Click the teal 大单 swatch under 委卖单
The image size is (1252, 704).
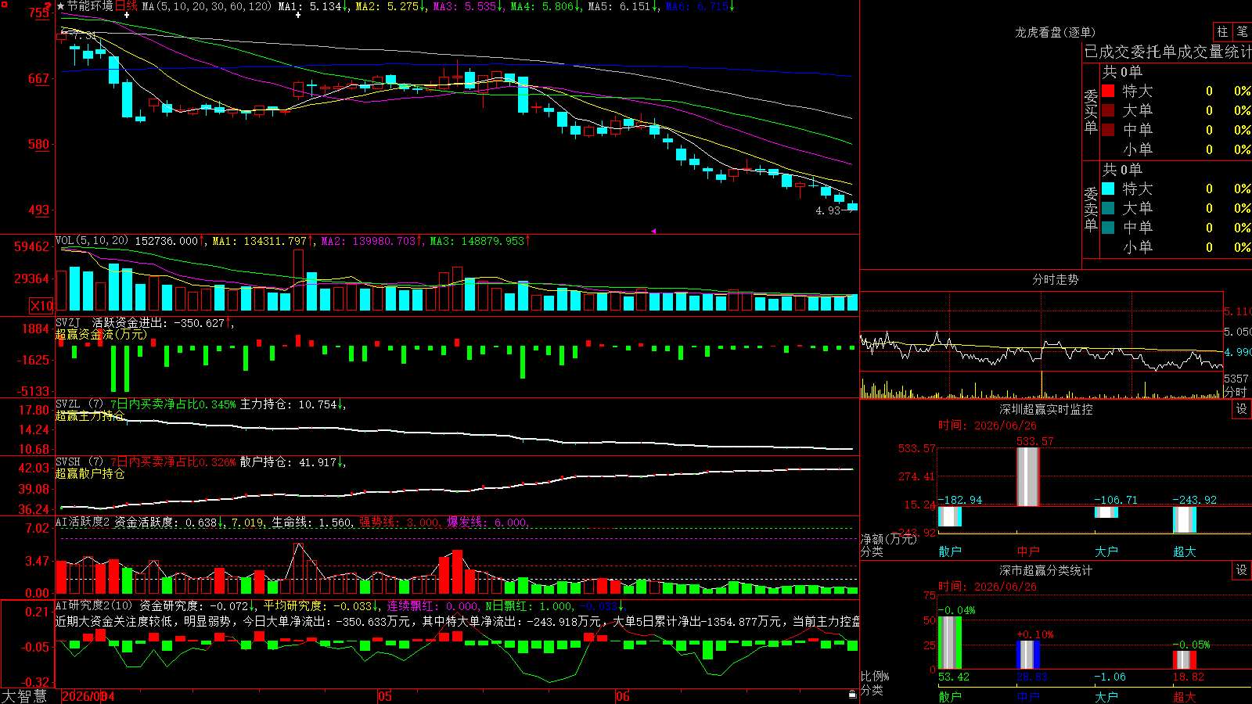point(1108,208)
